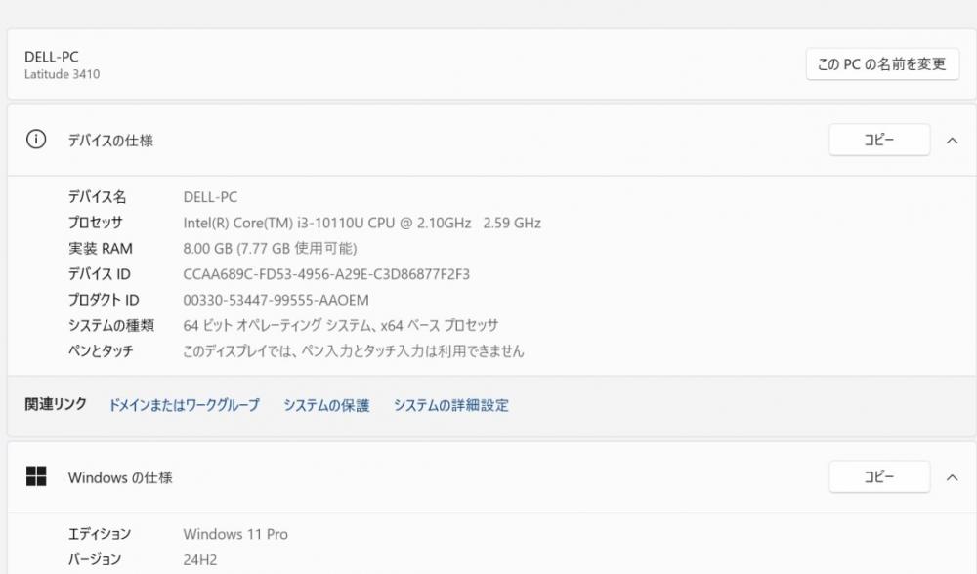
Task: Click the device specifications info icon
Action: tap(36, 139)
